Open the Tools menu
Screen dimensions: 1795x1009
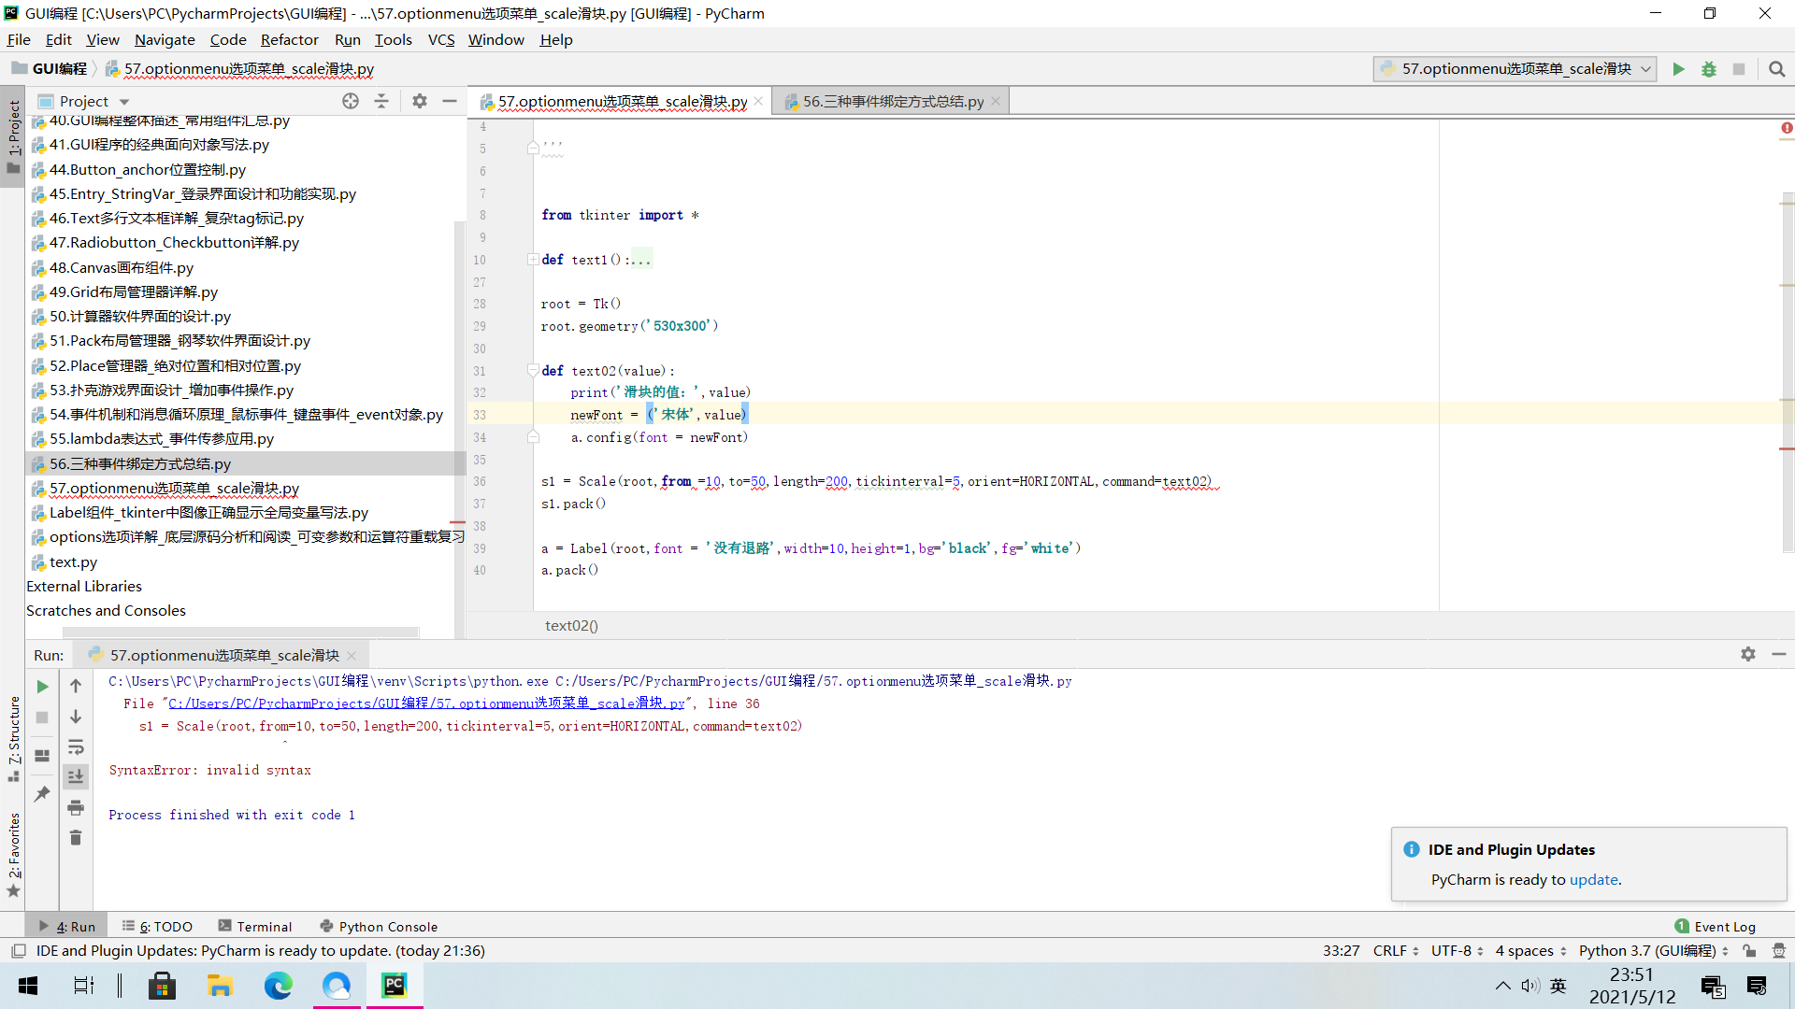point(393,39)
